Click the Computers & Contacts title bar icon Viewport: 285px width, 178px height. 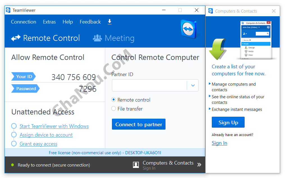tap(211, 11)
